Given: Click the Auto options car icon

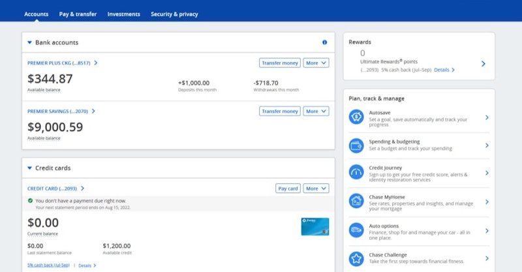Looking at the screenshot, I should tap(356, 230).
